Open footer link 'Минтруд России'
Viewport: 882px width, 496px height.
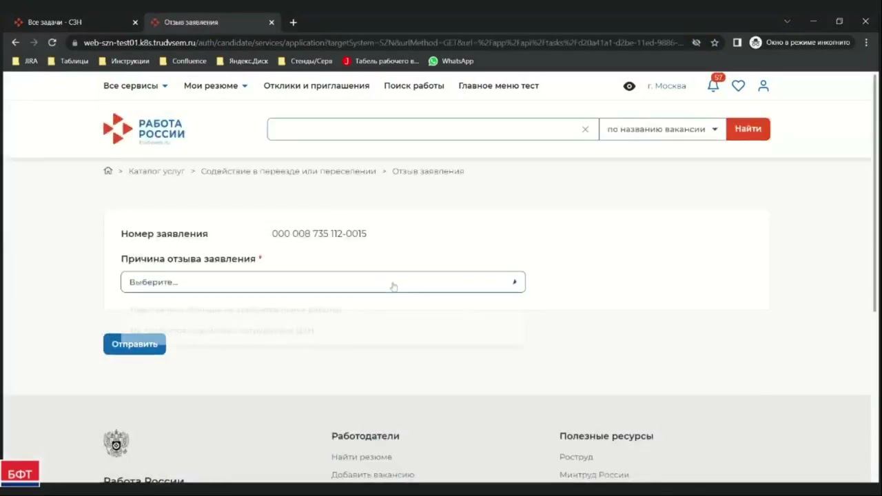pos(594,475)
